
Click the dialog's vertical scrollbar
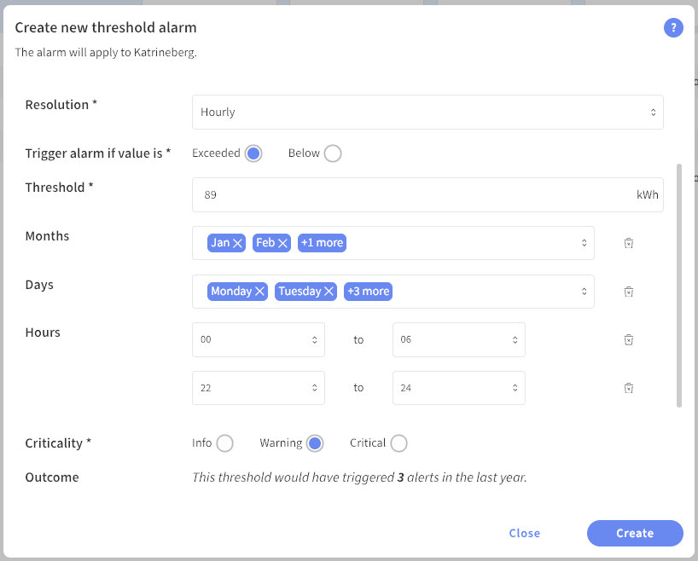(x=679, y=286)
